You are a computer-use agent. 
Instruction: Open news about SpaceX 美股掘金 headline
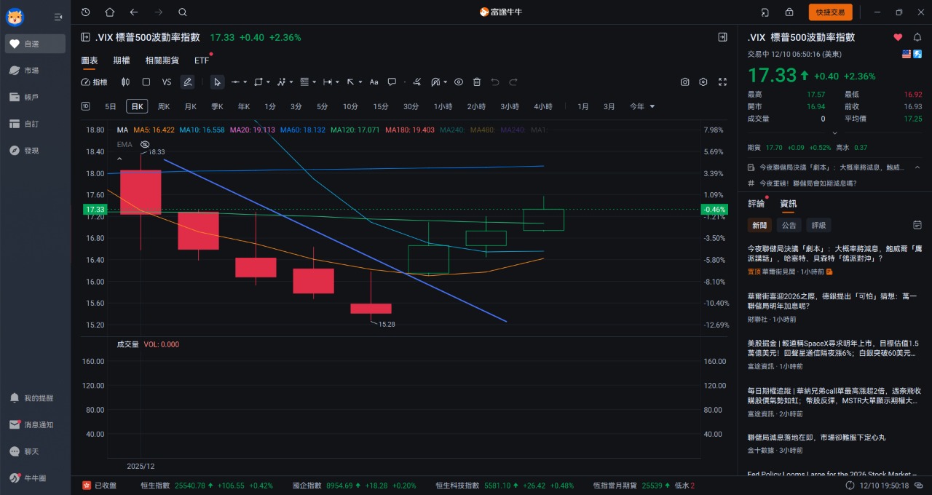pyautogui.click(x=833, y=348)
